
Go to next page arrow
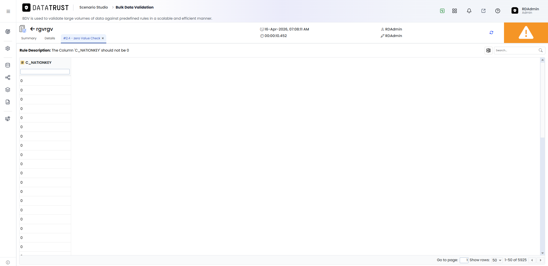541,260
